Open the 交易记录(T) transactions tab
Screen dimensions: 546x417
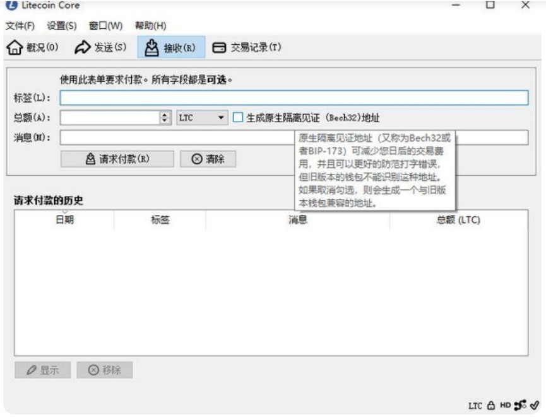pos(247,47)
